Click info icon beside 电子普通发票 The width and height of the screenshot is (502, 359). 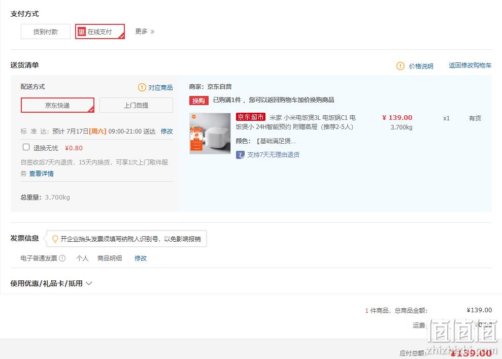(62, 258)
